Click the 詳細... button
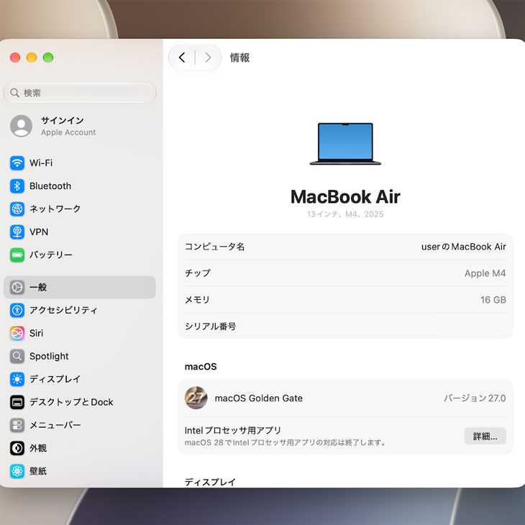The image size is (525, 525). pyautogui.click(x=485, y=437)
